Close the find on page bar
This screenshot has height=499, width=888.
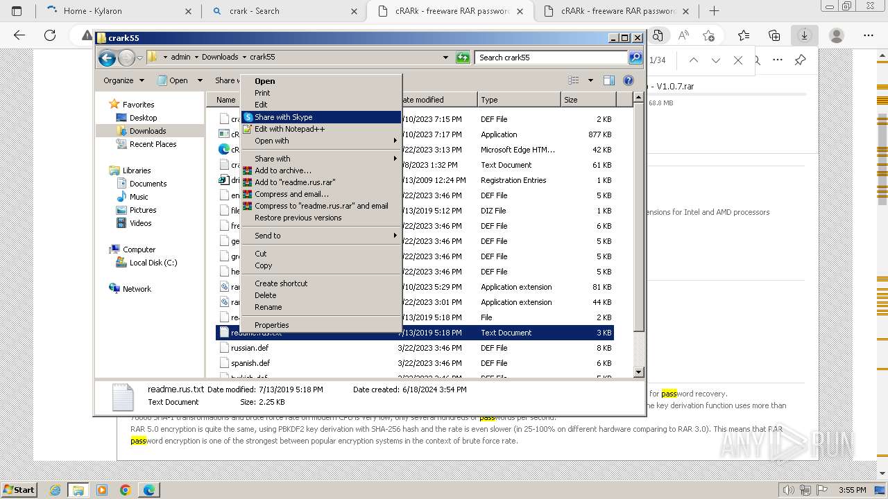click(738, 60)
